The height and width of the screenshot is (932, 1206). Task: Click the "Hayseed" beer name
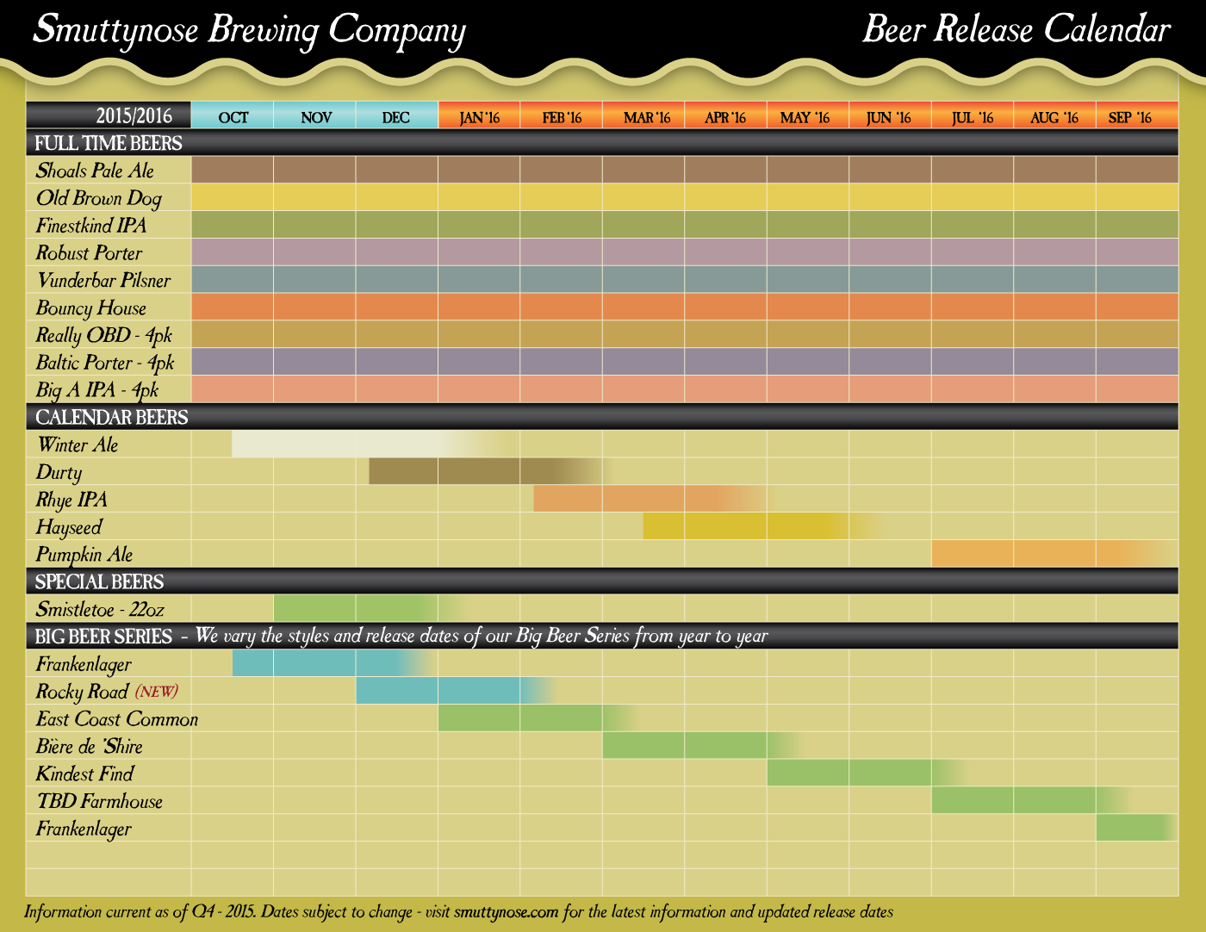click(69, 528)
